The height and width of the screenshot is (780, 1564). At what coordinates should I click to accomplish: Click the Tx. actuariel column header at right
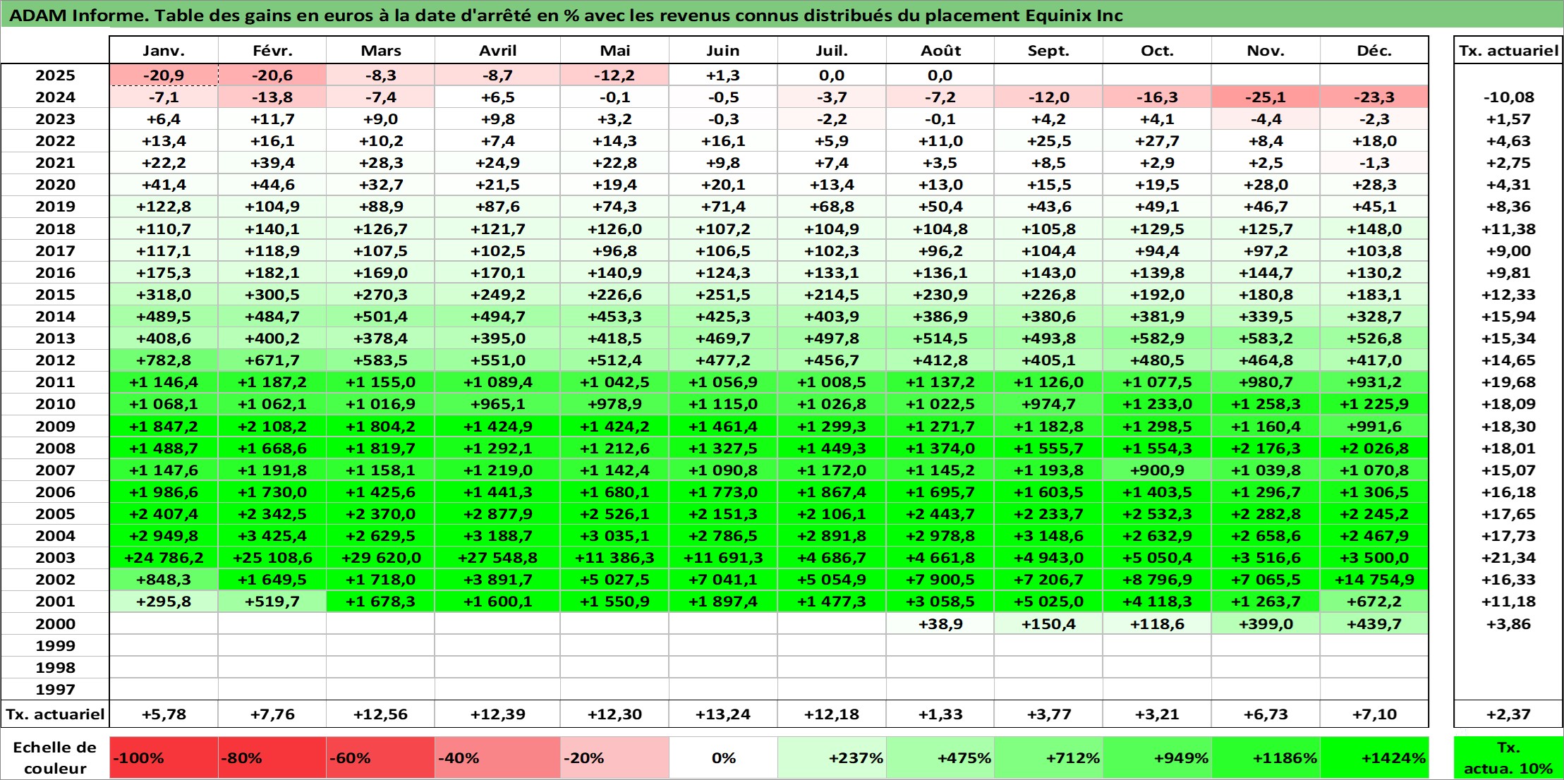[x=1508, y=50]
